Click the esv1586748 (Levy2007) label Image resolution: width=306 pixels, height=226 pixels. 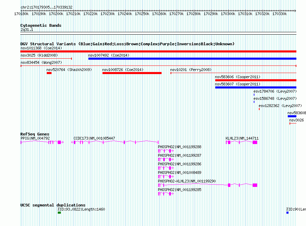tap(275, 98)
